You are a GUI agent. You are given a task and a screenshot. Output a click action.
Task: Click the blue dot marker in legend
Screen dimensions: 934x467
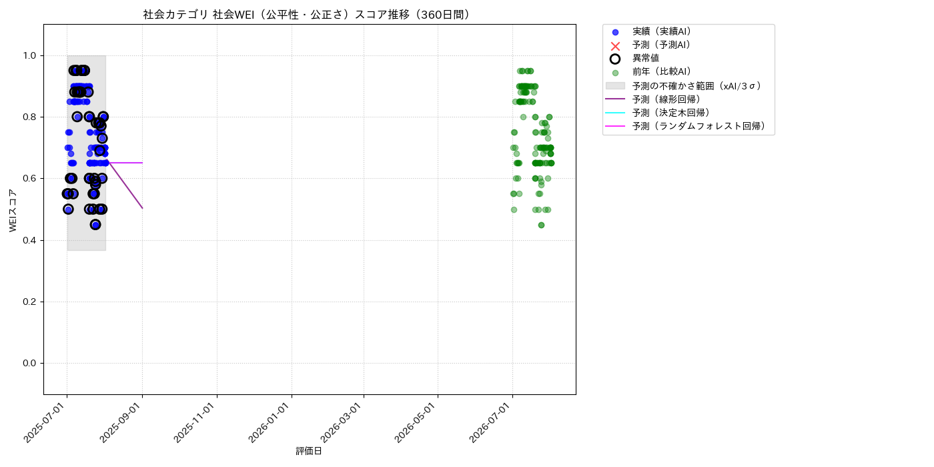click(615, 32)
